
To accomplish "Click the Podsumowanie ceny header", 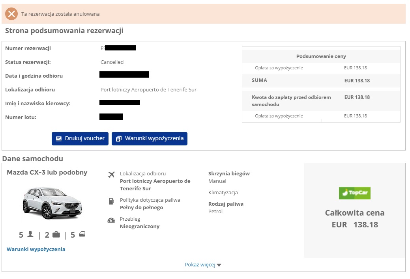I will [x=321, y=56].
